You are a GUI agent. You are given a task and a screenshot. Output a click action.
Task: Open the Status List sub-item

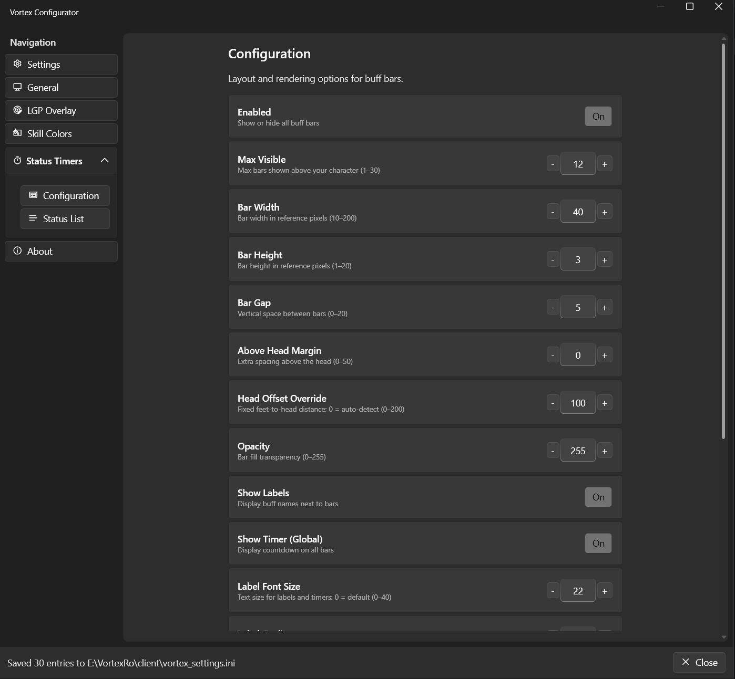65,219
